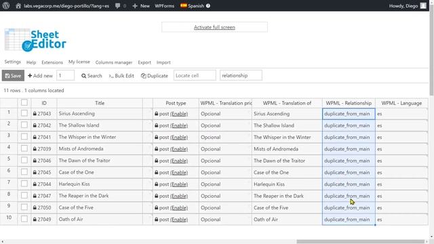Click the horizontal scrollbar thumb

(x=360, y=241)
